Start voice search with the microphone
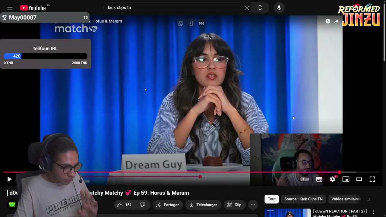 tap(279, 8)
